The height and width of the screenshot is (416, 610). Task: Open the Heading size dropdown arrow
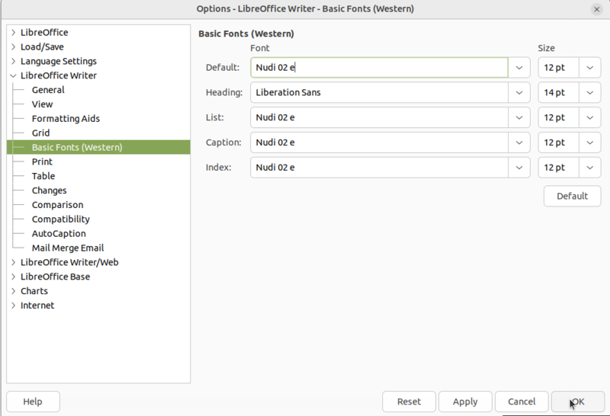pyautogui.click(x=589, y=92)
